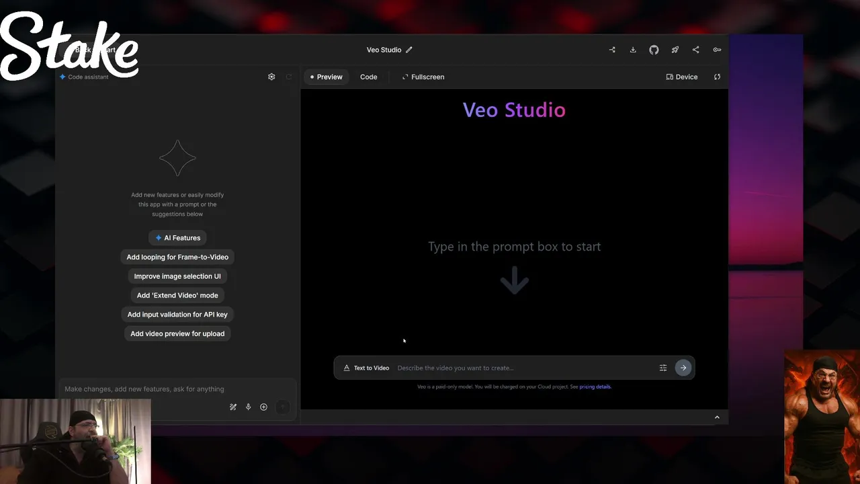This screenshot has height=484, width=860.
Task: Select "Add 'Extend Video' mode" suggestion
Action: (x=177, y=295)
